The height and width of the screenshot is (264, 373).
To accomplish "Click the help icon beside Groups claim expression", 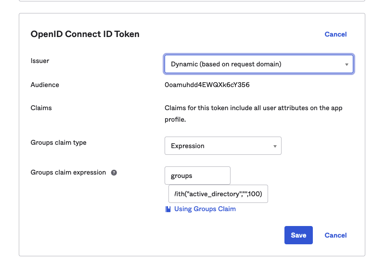I will pyautogui.click(x=114, y=173).
